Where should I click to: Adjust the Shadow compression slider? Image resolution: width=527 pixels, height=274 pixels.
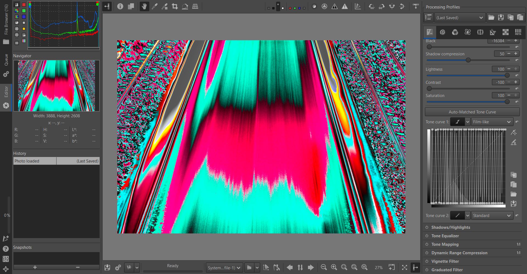(468, 60)
